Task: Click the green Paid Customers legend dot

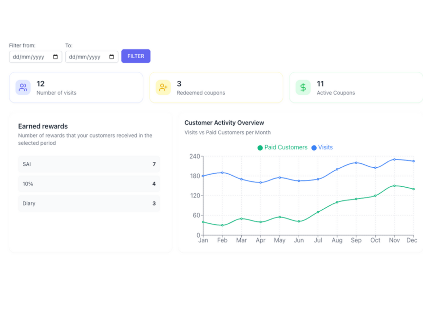Action: pyautogui.click(x=260, y=147)
